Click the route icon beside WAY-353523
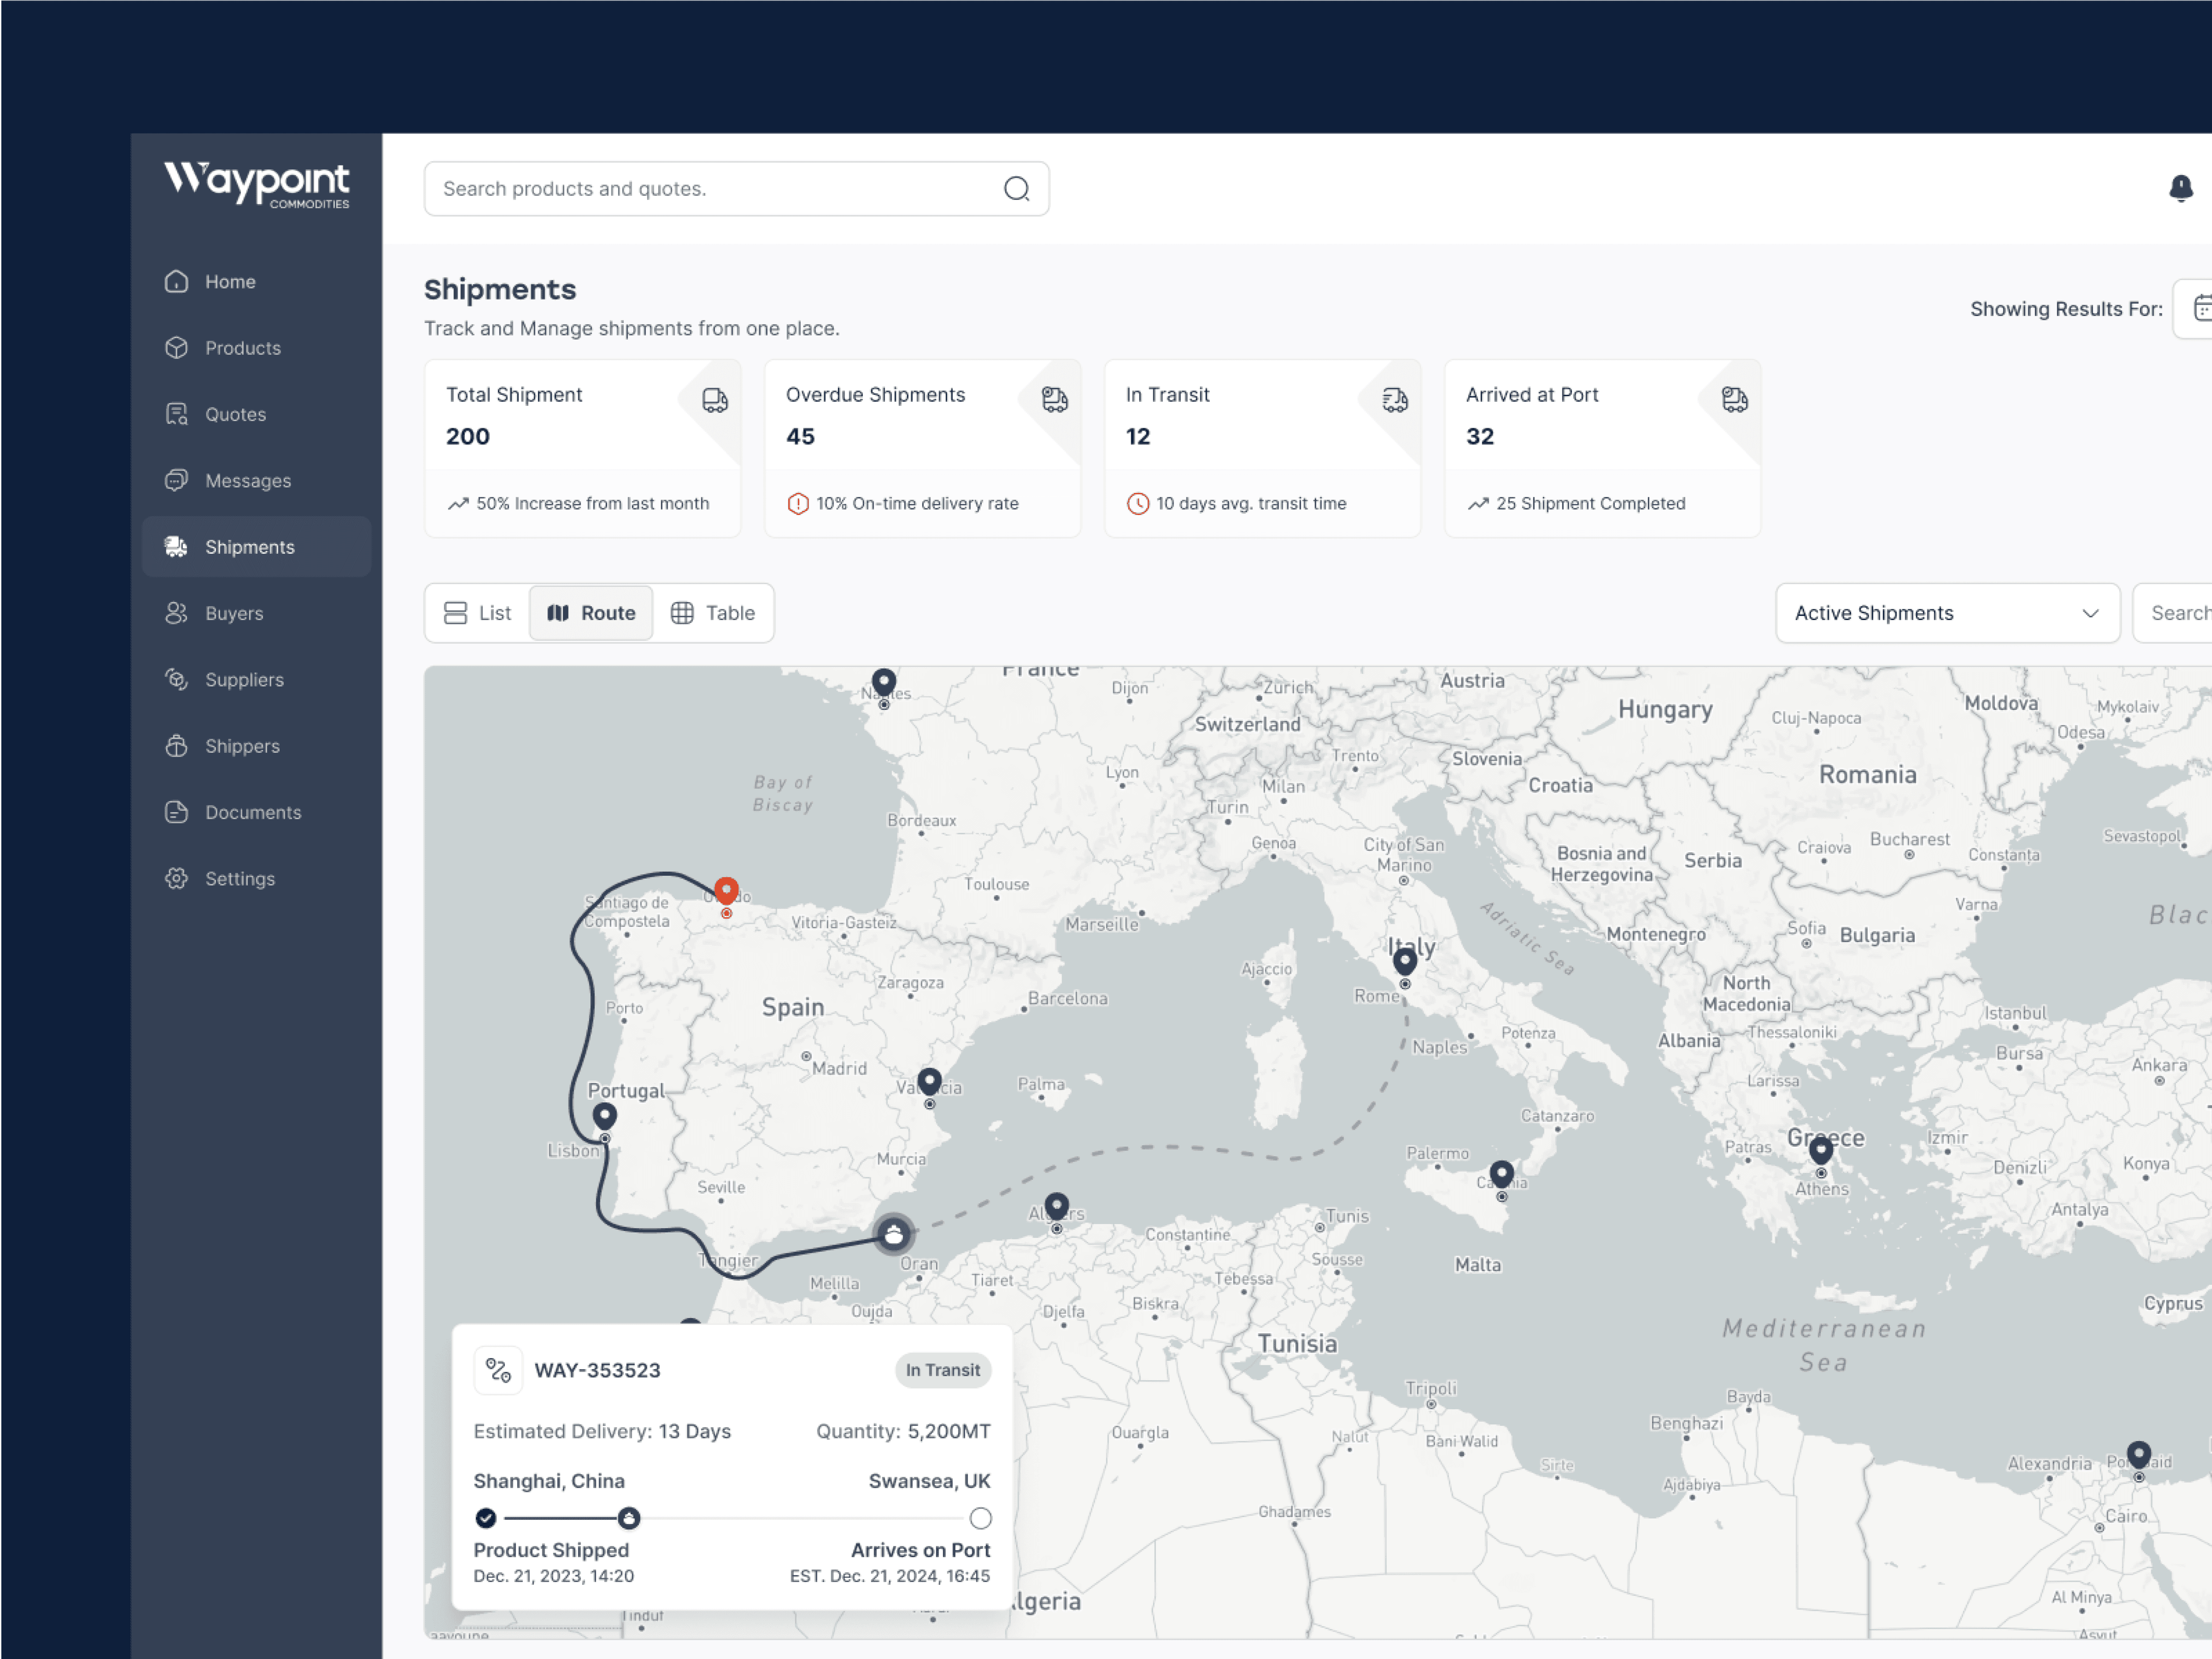Viewport: 2212px width, 1659px height. pyautogui.click(x=498, y=1370)
